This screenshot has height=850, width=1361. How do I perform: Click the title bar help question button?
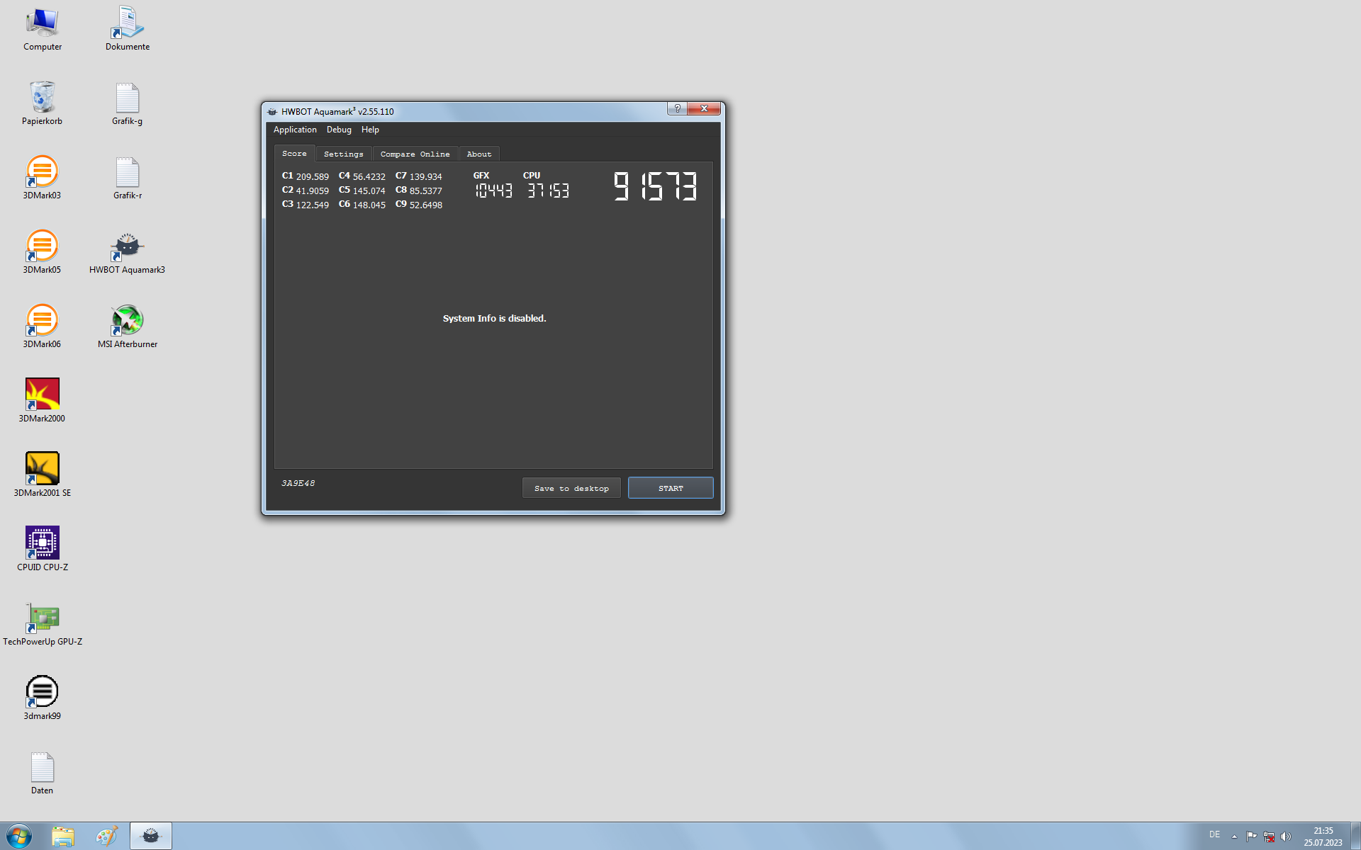(x=677, y=108)
